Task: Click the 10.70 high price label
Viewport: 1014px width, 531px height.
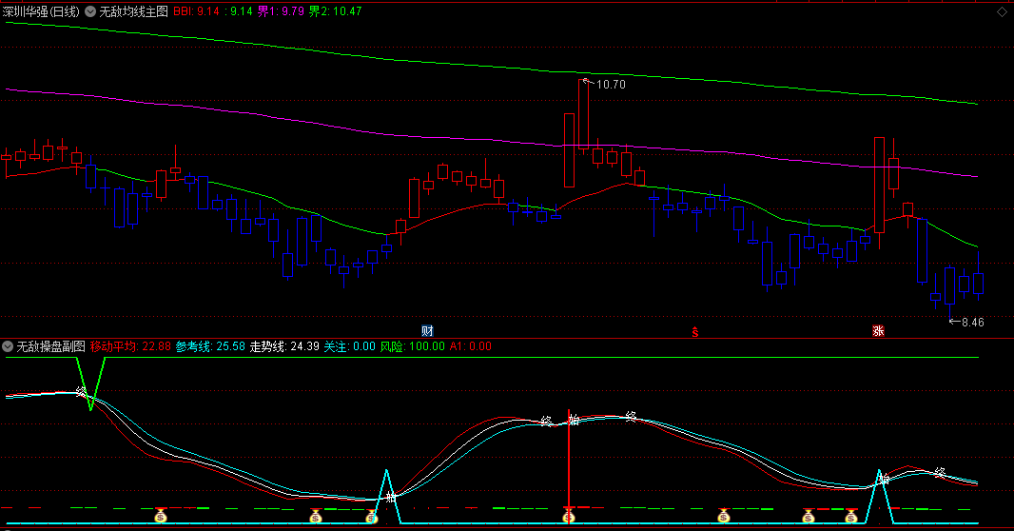Action: point(610,85)
